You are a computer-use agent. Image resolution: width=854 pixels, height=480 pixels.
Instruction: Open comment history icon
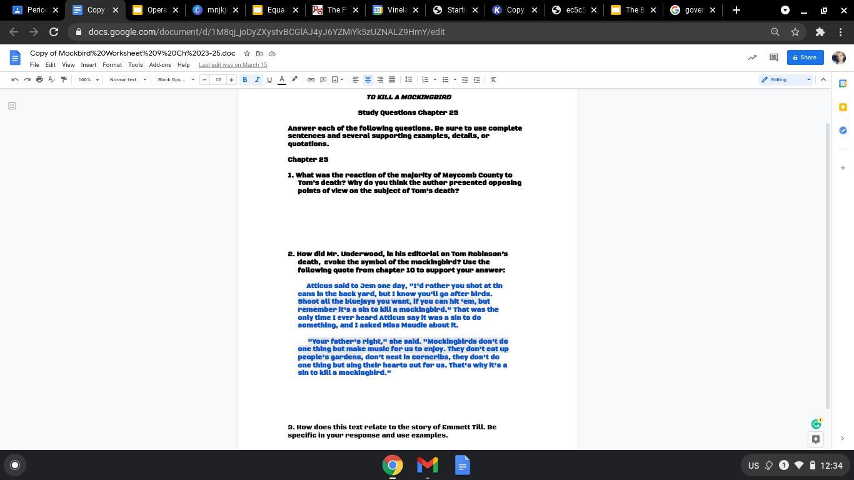tap(773, 57)
